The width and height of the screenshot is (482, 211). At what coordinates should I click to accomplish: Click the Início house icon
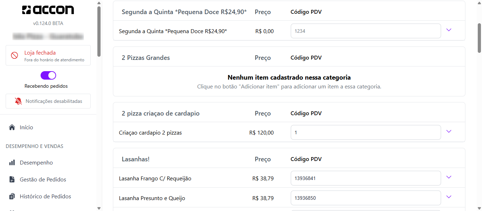pyautogui.click(x=12, y=127)
